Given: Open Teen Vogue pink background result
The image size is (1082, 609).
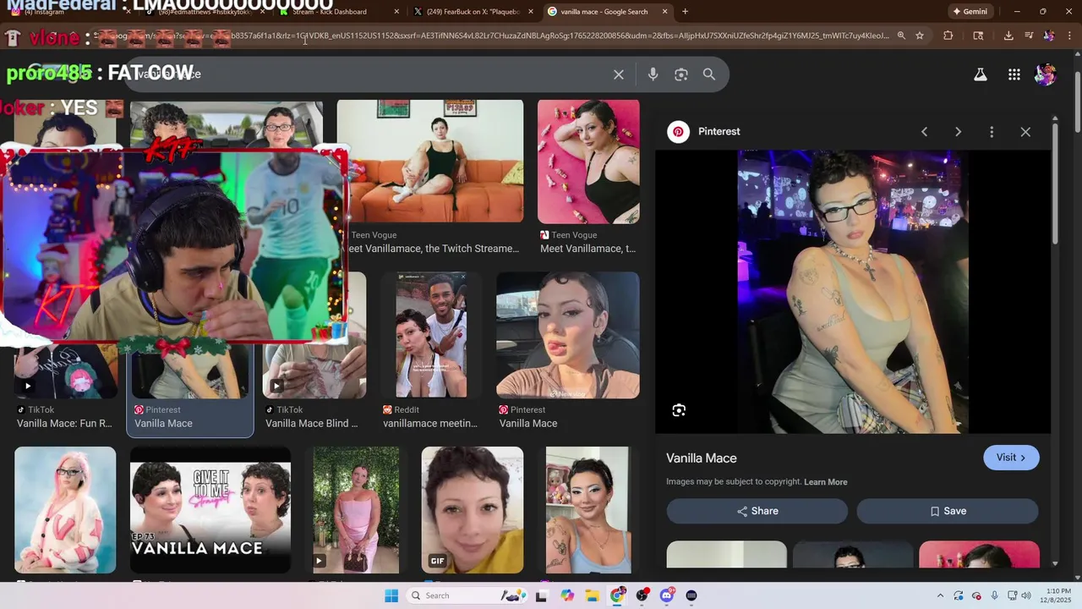Looking at the screenshot, I should coord(588,162).
